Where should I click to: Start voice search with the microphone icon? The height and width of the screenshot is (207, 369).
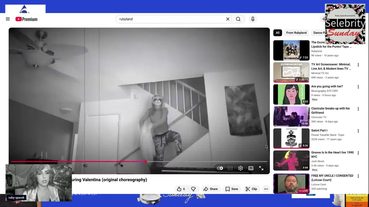(x=253, y=19)
